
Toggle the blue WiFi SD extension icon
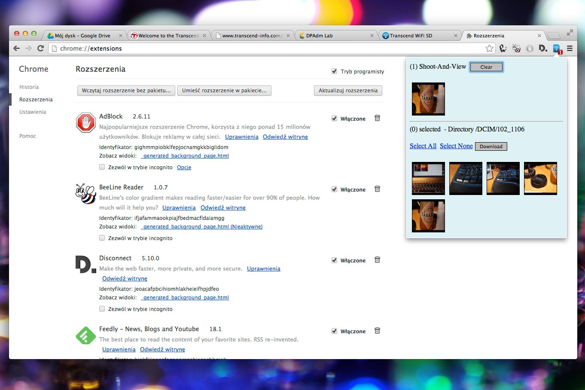(x=557, y=49)
